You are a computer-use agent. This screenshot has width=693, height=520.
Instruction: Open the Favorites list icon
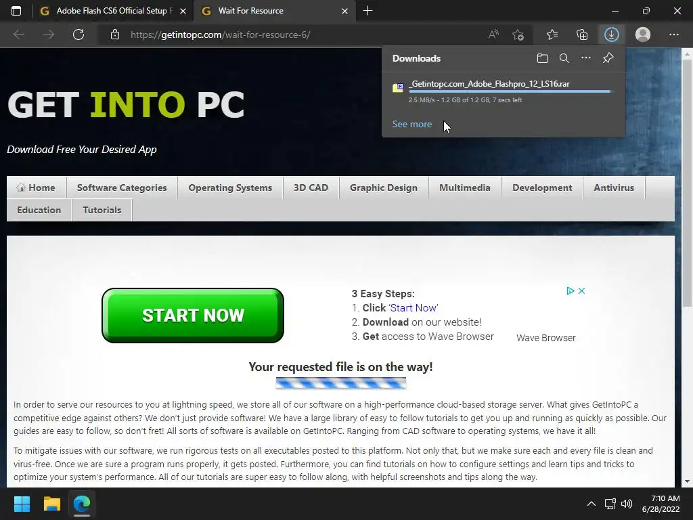click(x=552, y=35)
